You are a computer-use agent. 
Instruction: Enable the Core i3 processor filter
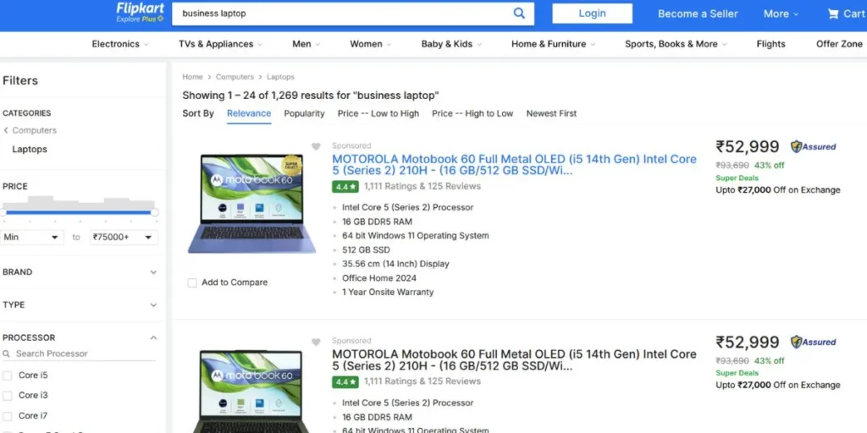(x=8, y=395)
